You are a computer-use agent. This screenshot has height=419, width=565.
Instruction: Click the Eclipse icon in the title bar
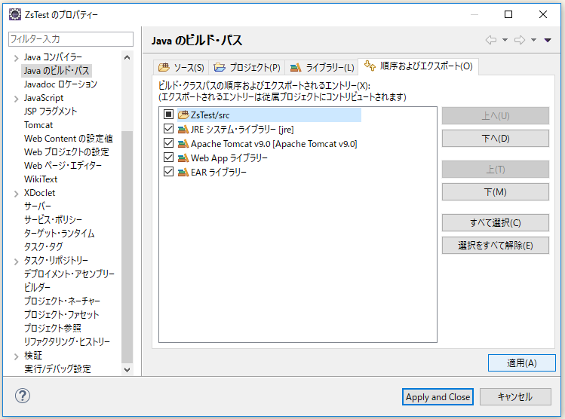pyautogui.click(x=15, y=14)
